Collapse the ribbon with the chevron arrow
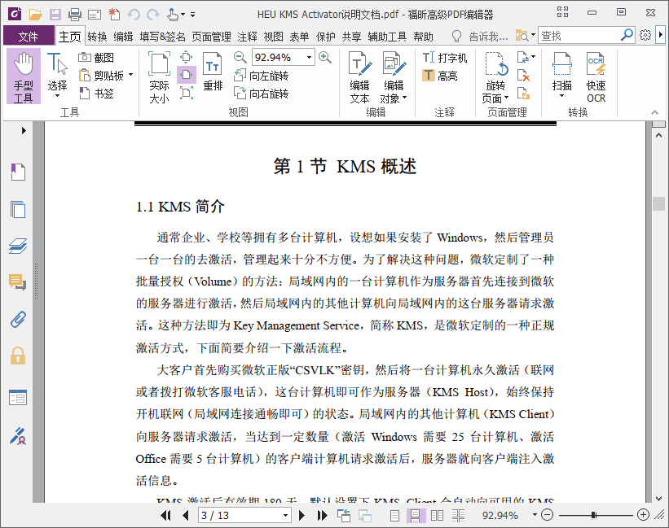Screen dimensions: 669x528 [x=655, y=112]
